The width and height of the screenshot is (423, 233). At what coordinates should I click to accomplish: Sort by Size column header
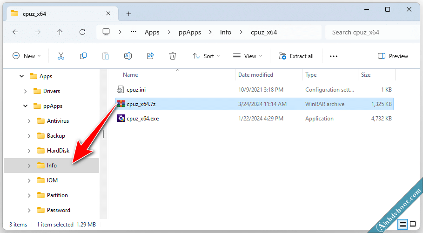pyautogui.click(x=366, y=75)
